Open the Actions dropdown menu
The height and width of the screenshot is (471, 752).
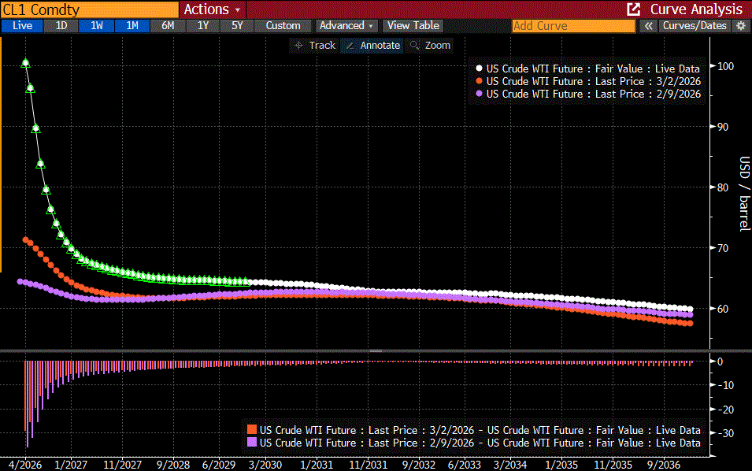[213, 9]
